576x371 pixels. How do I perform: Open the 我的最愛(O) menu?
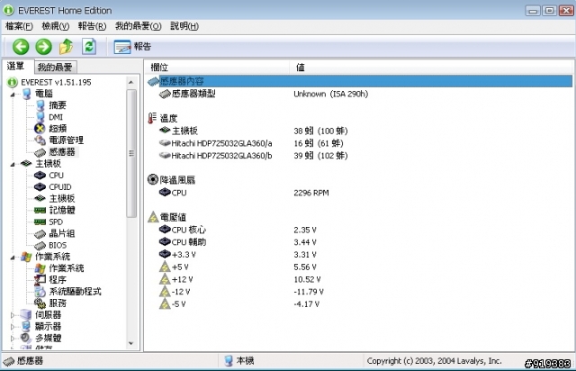pyautogui.click(x=138, y=26)
